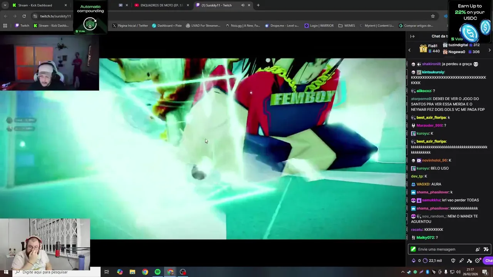Open tuzindigital gifter entry
493x277 pixels.
461,45
